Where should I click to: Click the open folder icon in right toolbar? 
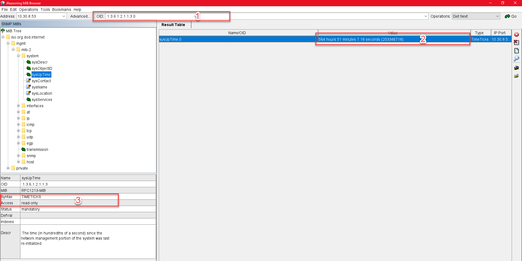point(517,76)
